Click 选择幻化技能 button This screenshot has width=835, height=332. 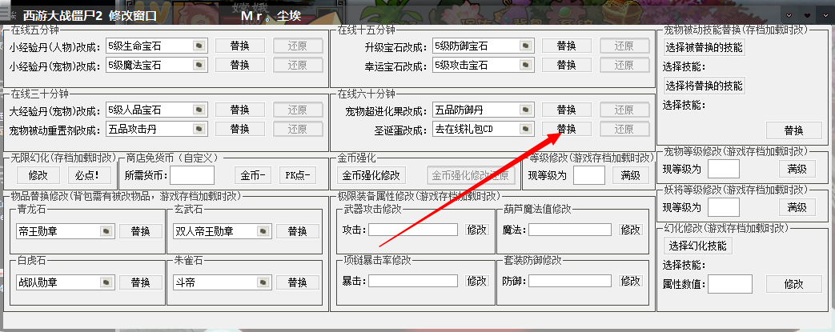pos(697,246)
